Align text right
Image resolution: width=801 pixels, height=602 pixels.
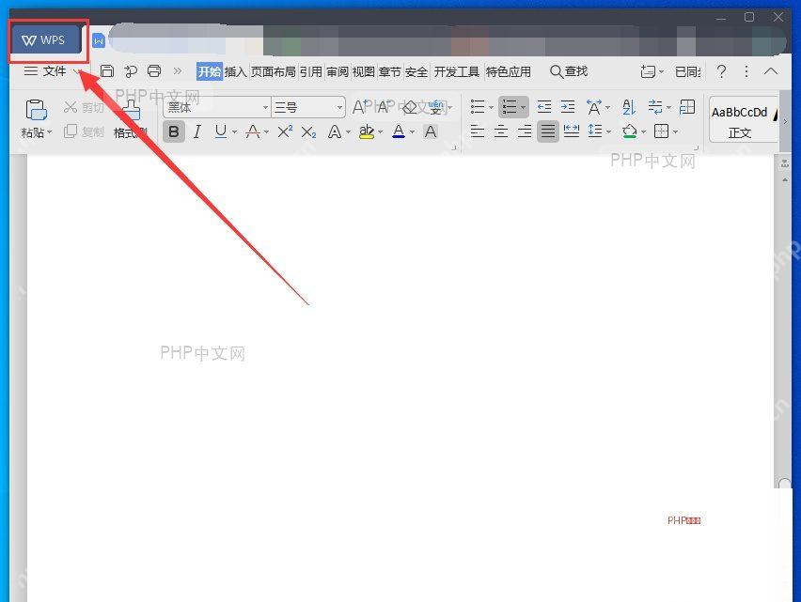point(525,131)
